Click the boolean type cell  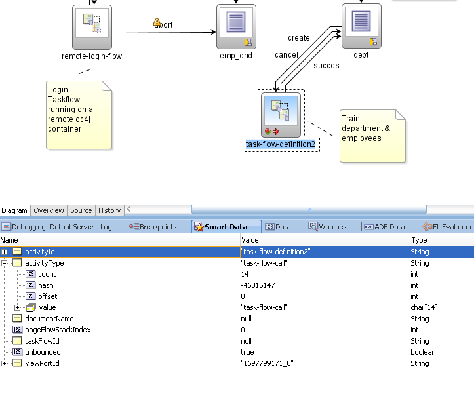423,352
